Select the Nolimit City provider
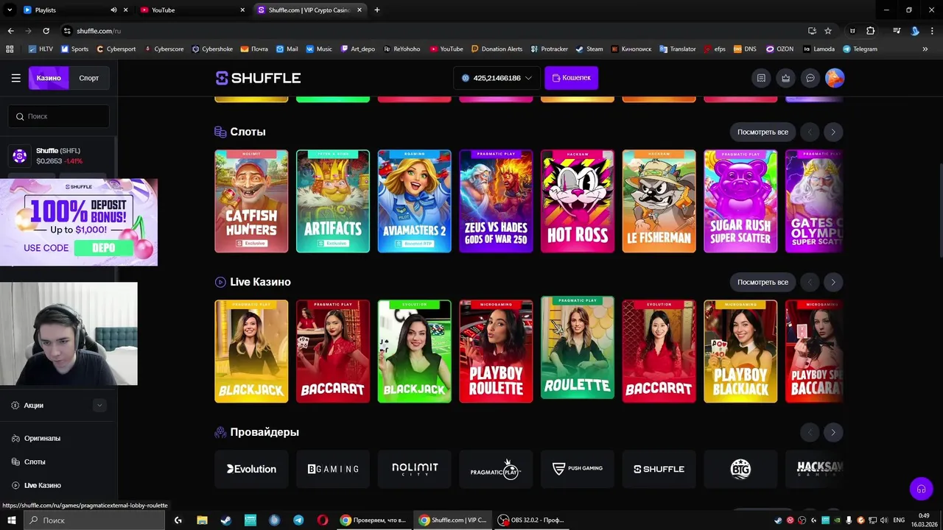This screenshot has width=943, height=530. point(414,469)
